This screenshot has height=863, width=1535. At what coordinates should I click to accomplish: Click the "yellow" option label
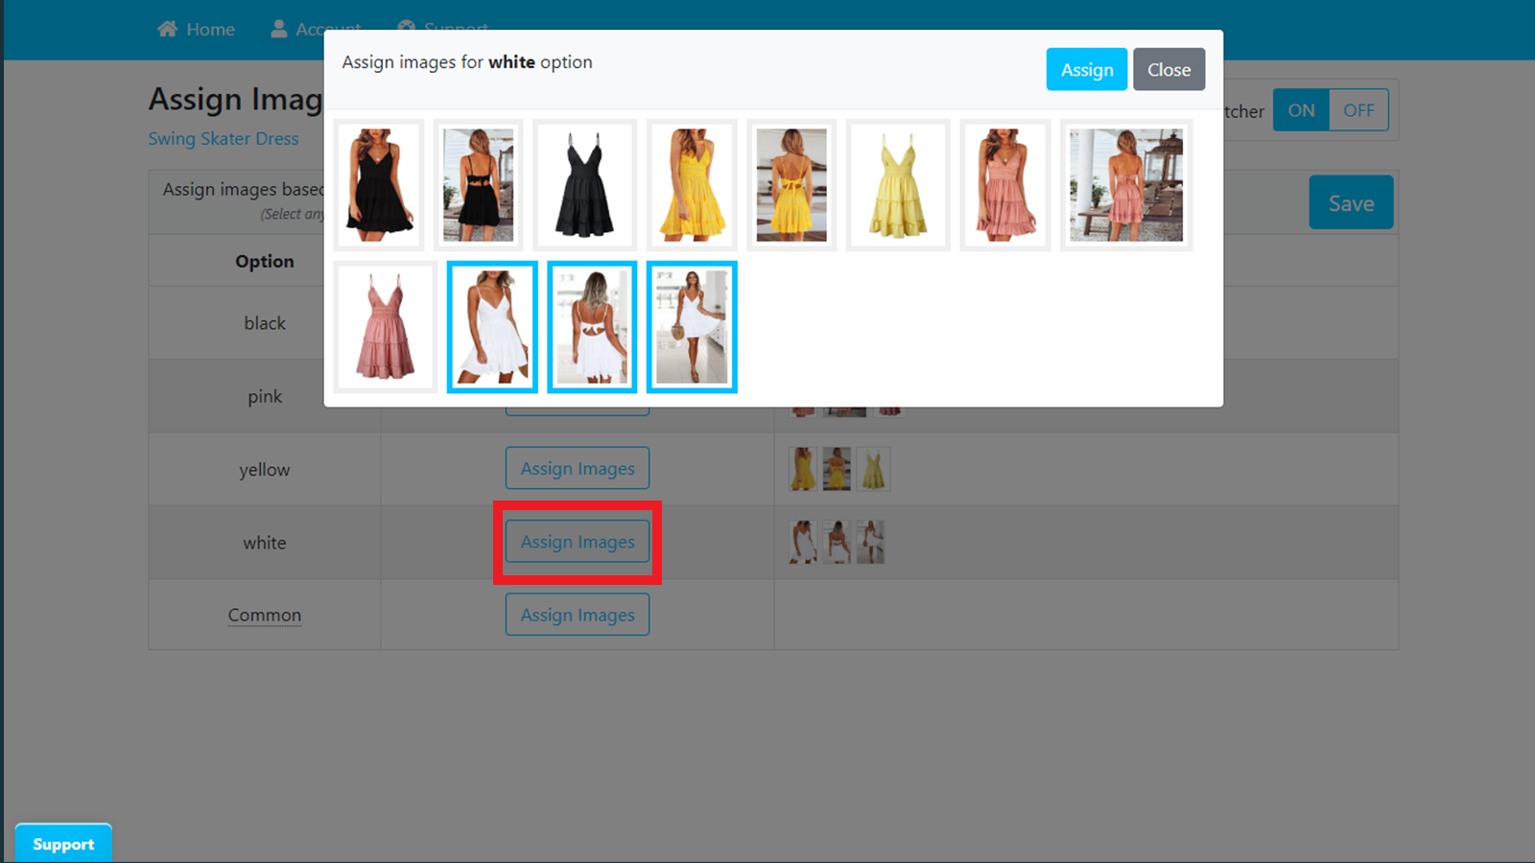265,470
